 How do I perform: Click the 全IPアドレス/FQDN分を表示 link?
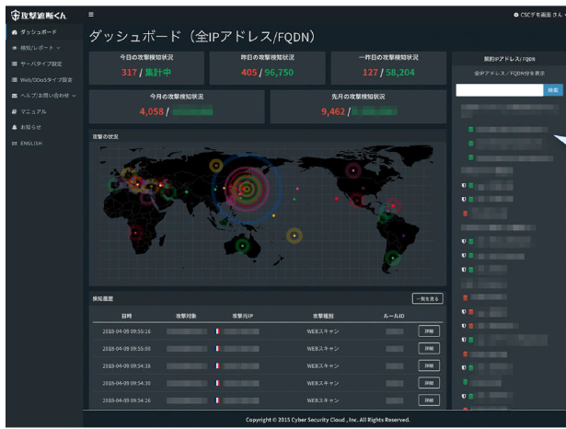tap(509, 71)
